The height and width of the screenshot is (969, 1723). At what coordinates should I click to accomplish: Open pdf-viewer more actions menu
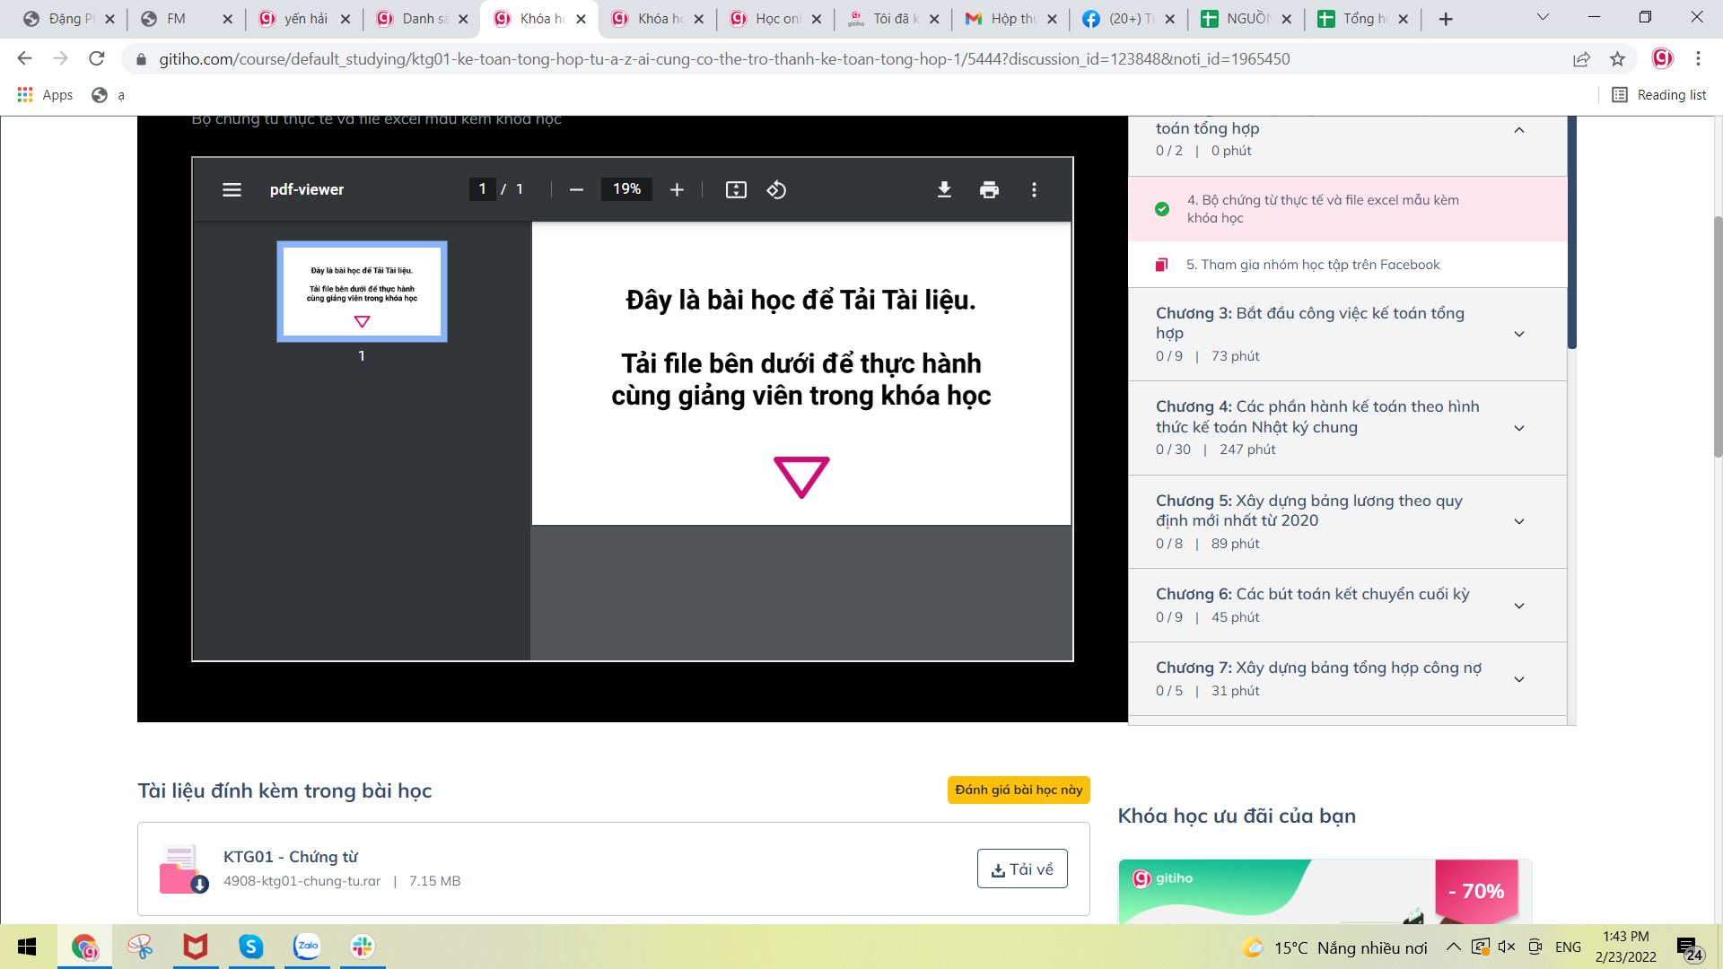[1034, 189]
